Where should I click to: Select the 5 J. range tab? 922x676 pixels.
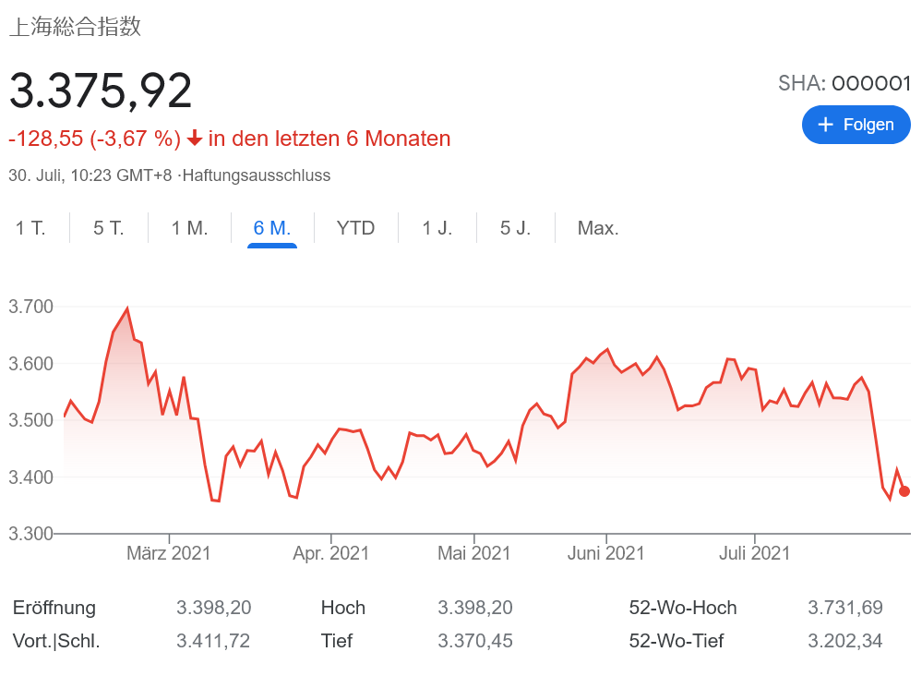[x=516, y=228]
